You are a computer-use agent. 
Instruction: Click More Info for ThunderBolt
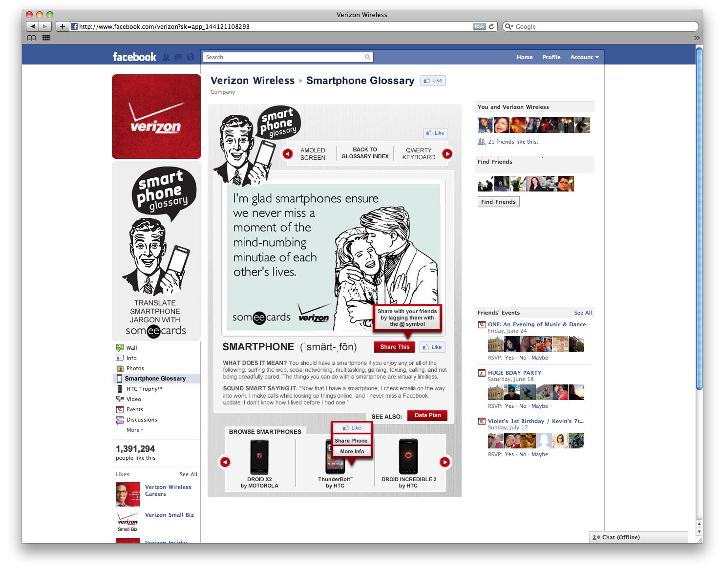pos(352,451)
